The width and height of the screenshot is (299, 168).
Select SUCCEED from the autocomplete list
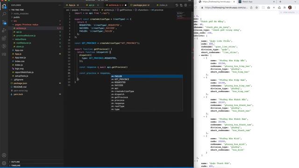point(147,85)
